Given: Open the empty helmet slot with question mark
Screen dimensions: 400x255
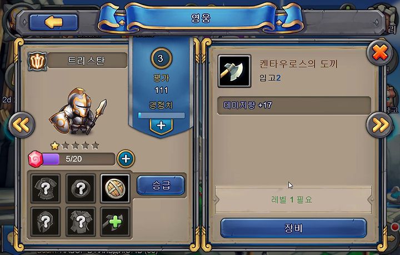Looking at the screenshot, I should click(x=46, y=222).
